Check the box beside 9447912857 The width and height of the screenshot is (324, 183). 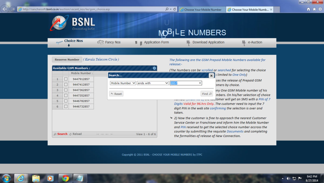(66, 79)
